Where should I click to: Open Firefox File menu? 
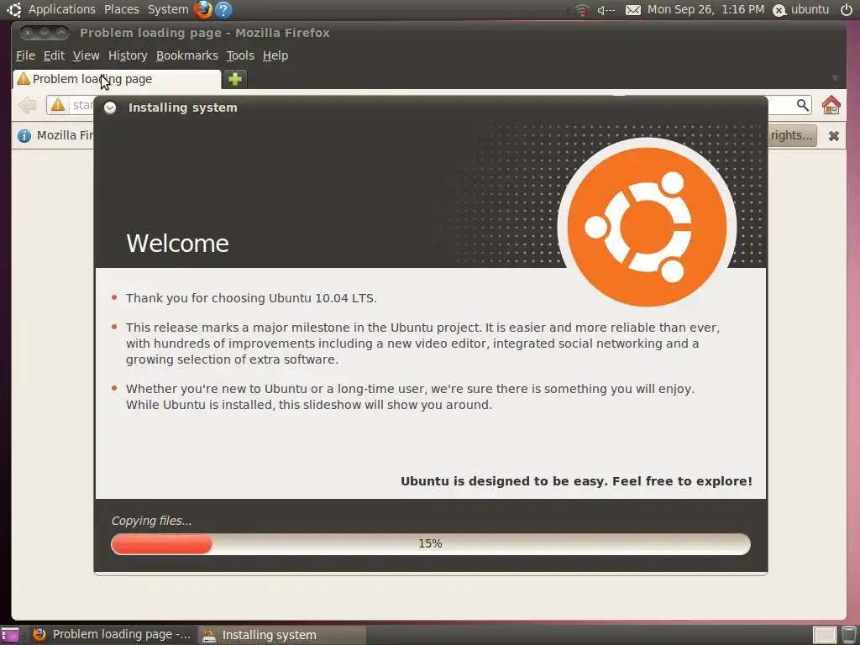(x=25, y=55)
